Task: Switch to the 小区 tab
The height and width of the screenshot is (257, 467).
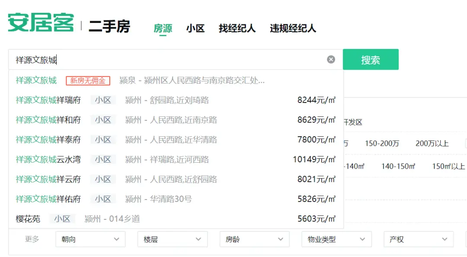Action: (195, 27)
